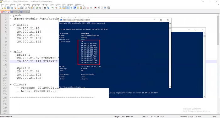220x118 pixels.
Task: Click the Print toolbar icon
Action: point(21,8)
